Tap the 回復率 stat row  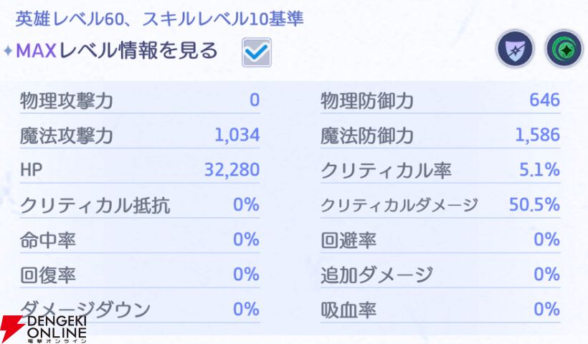tap(140, 274)
